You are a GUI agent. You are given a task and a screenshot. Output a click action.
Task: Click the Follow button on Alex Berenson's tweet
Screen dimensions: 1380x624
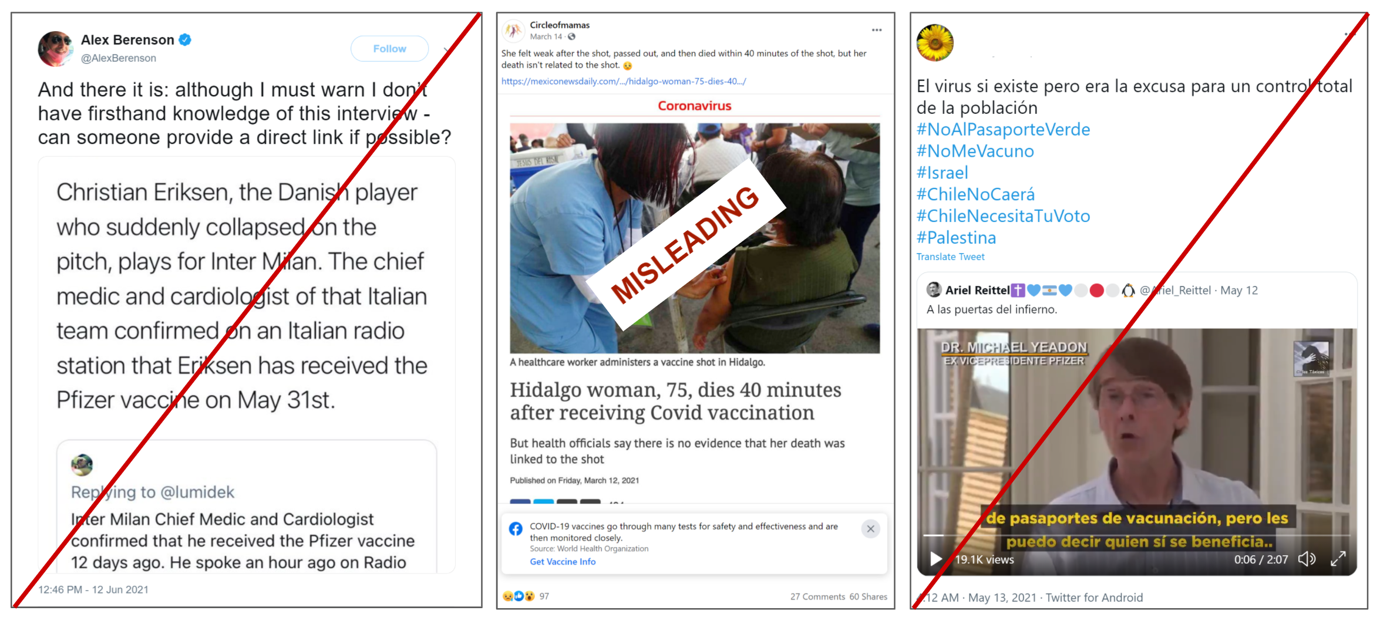point(389,49)
